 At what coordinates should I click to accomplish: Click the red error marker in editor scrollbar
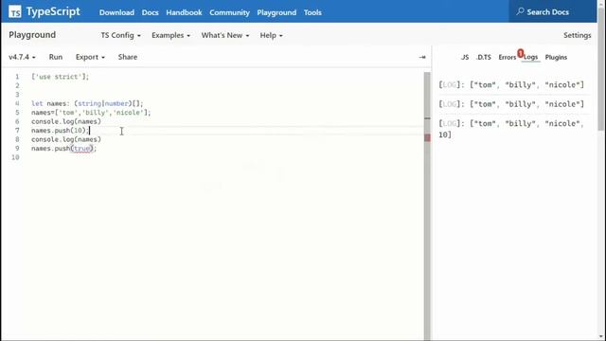point(427,137)
